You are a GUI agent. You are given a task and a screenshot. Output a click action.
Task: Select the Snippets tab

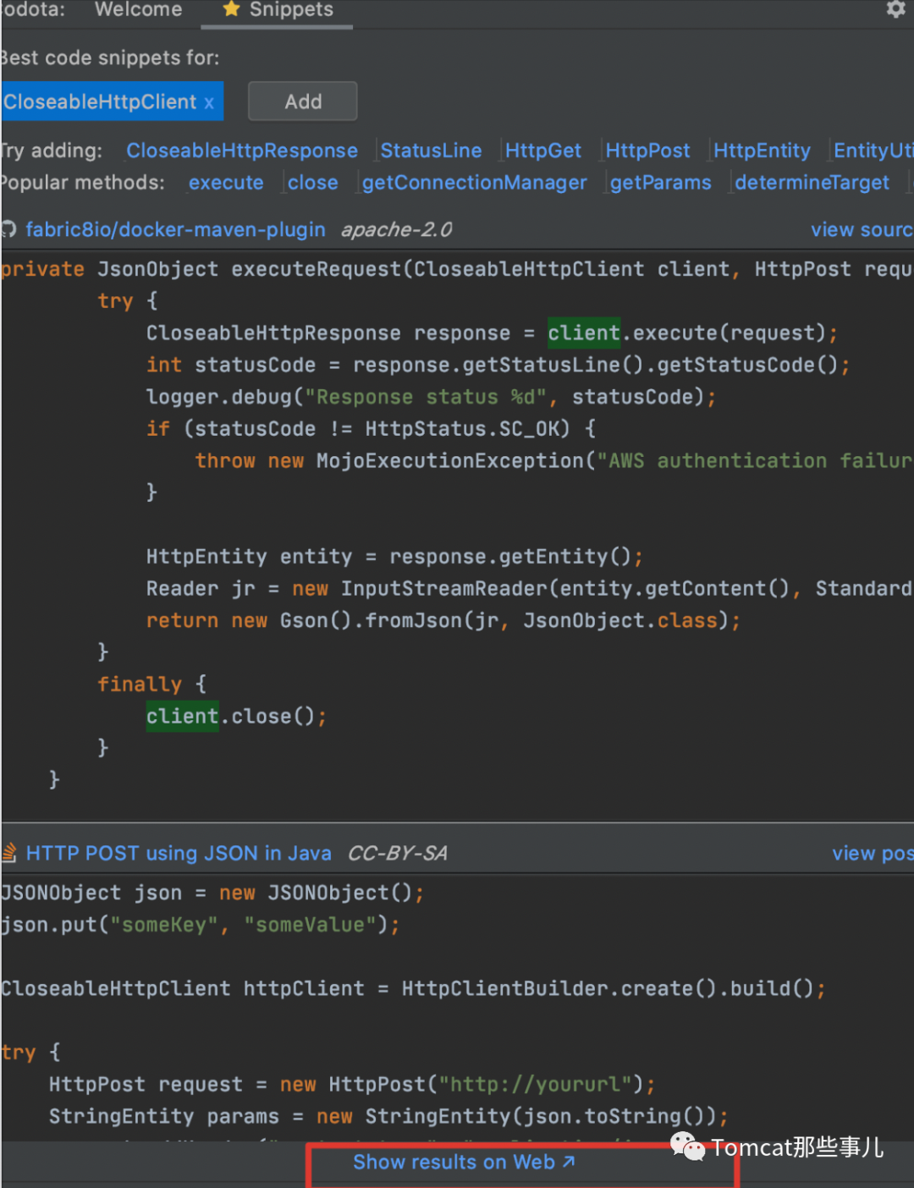278,9
